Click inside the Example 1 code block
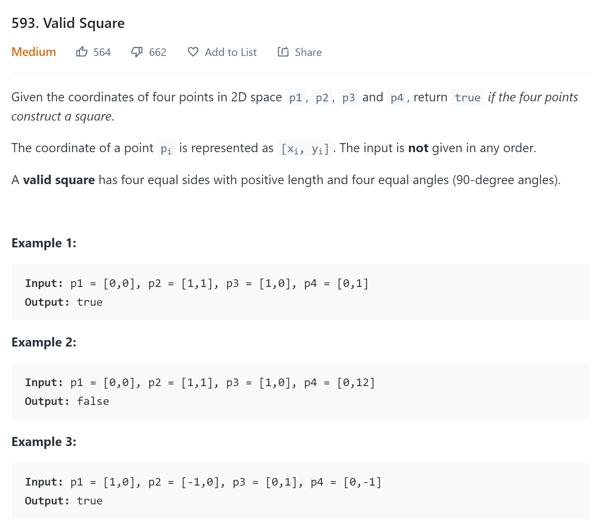 pyautogui.click(x=300, y=292)
